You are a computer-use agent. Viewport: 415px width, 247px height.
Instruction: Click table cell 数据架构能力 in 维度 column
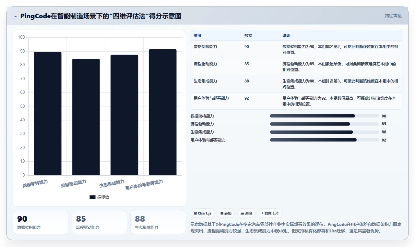205,47
